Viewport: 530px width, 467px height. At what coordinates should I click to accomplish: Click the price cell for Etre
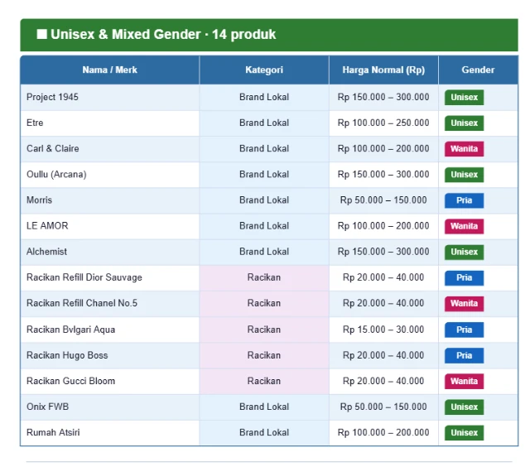point(383,123)
